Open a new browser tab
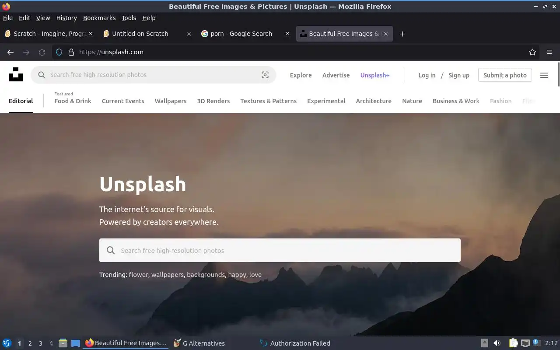This screenshot has width=560, height=350. pos(402,34)
